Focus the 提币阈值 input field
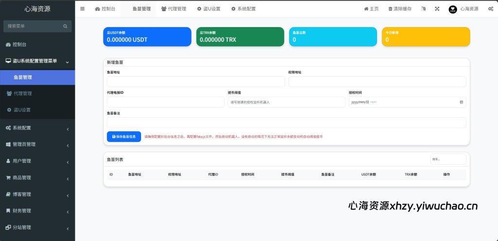 click(x=286, y=103)
